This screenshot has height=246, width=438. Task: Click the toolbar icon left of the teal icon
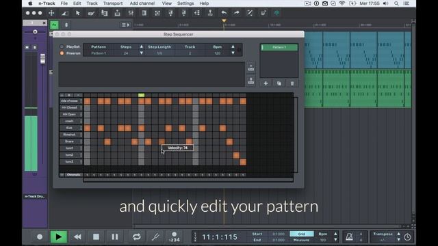pyautogui.click(x=263, y=13)
